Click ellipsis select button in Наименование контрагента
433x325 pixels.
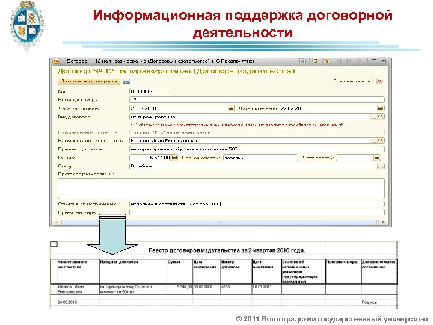[x=373, y=141]
